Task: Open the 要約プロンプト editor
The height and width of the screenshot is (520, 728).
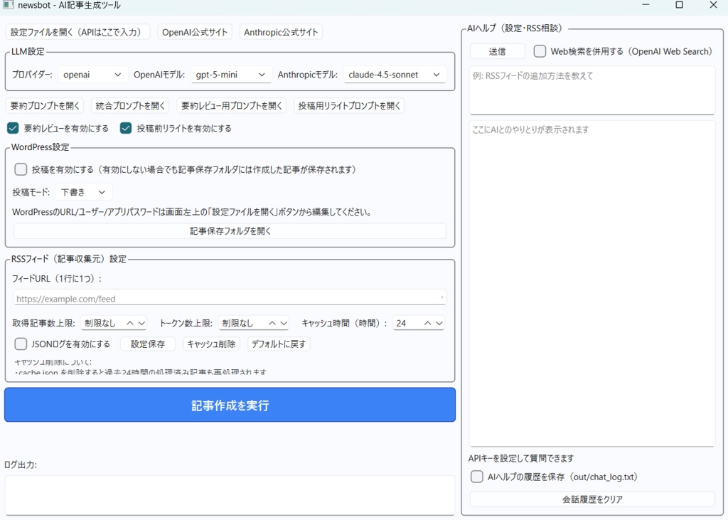Action: coord(44,105)
